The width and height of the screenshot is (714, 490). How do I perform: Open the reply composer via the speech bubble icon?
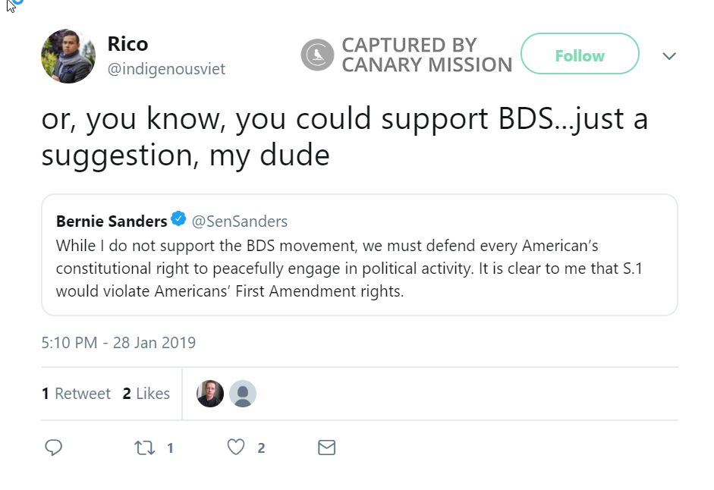click(x=53, y=448)
